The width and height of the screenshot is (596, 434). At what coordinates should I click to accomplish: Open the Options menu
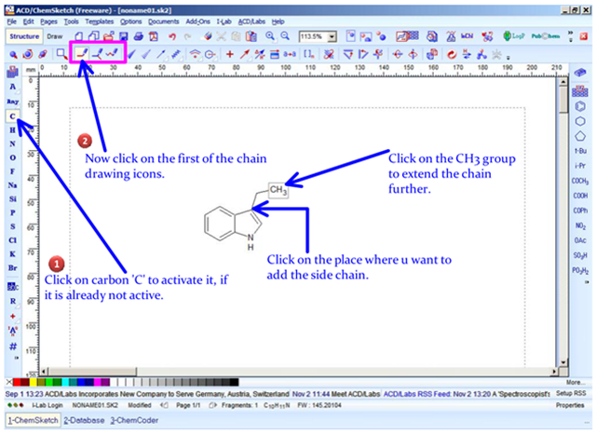tap(130, 21)
